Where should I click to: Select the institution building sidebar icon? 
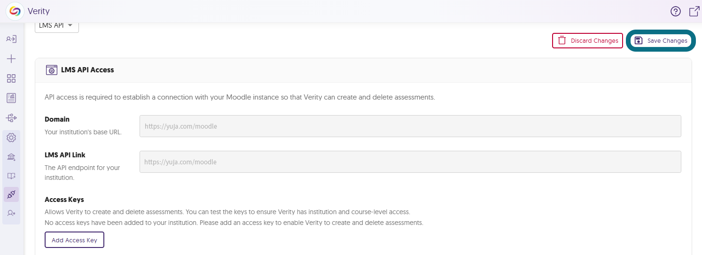click(11, 157)
